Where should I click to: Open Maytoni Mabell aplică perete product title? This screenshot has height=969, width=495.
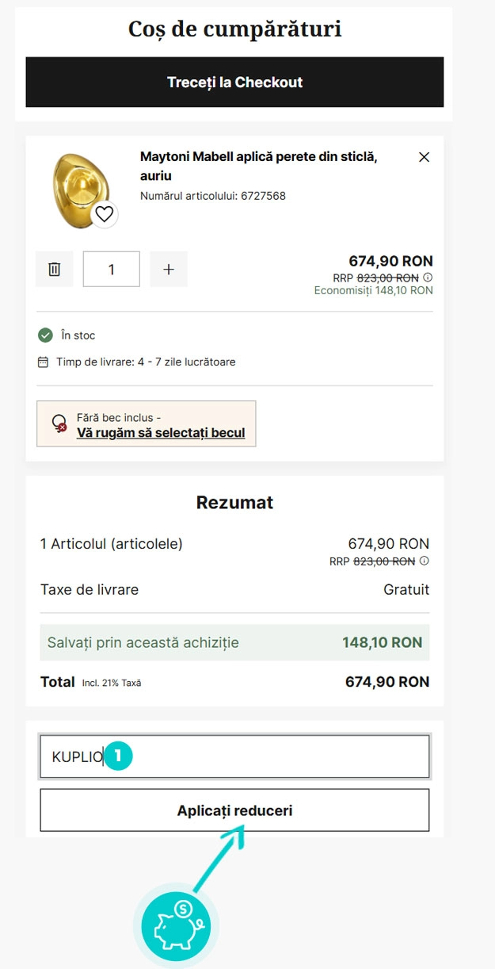point(258,166)
